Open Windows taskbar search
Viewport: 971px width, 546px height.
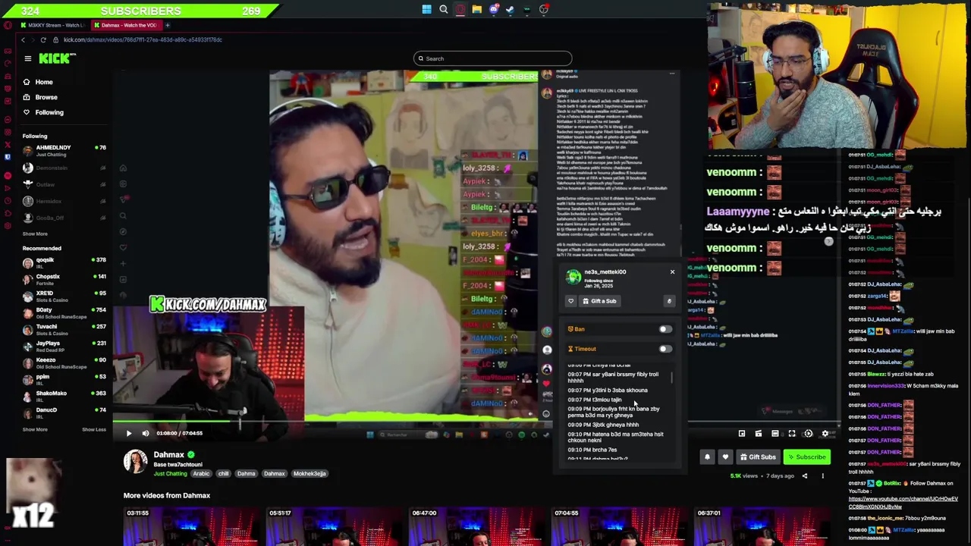click(x=444, y=9)
